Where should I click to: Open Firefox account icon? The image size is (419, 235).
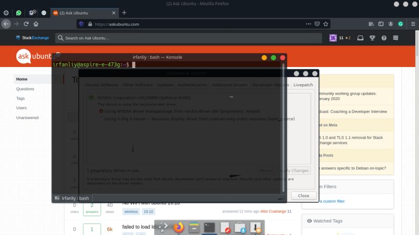[391, 24]
